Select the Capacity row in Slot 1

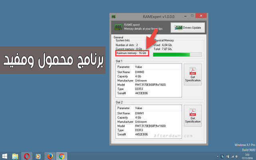[x=148, y=76]
